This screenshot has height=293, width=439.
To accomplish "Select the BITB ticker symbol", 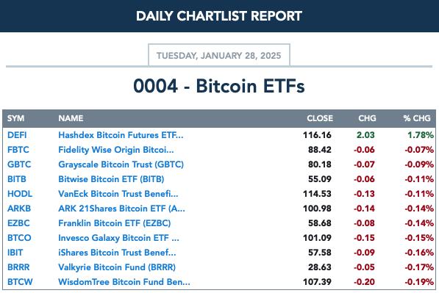I will (x=17, y=179).
